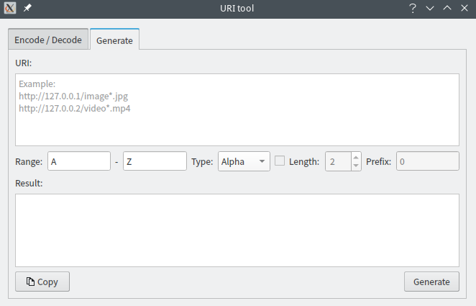Image resolution: width=476 pixels, height=306 pixels.
Task: Toggle the pin window icon
Action: point(27,8)
